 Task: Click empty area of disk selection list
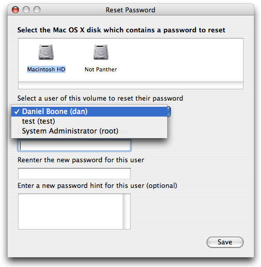[179, 59]
